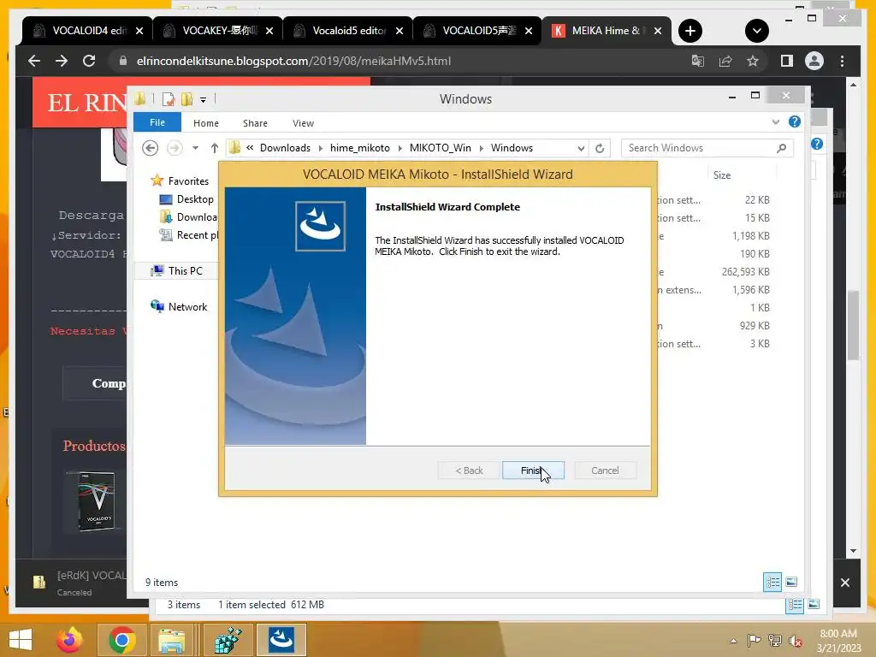Open Firefox from the taskbar

pyautogui.click(x=69, y=640)
